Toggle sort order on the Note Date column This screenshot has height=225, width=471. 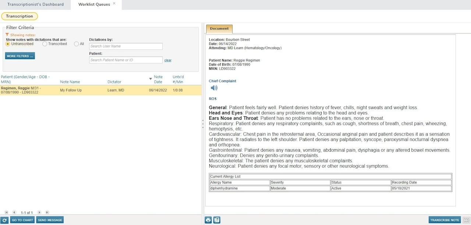click(x=151, y=79)
